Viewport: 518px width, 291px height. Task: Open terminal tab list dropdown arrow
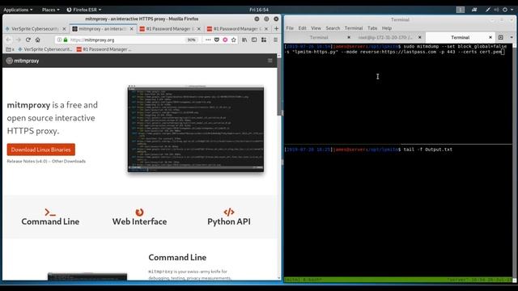(x=512, y=37)
